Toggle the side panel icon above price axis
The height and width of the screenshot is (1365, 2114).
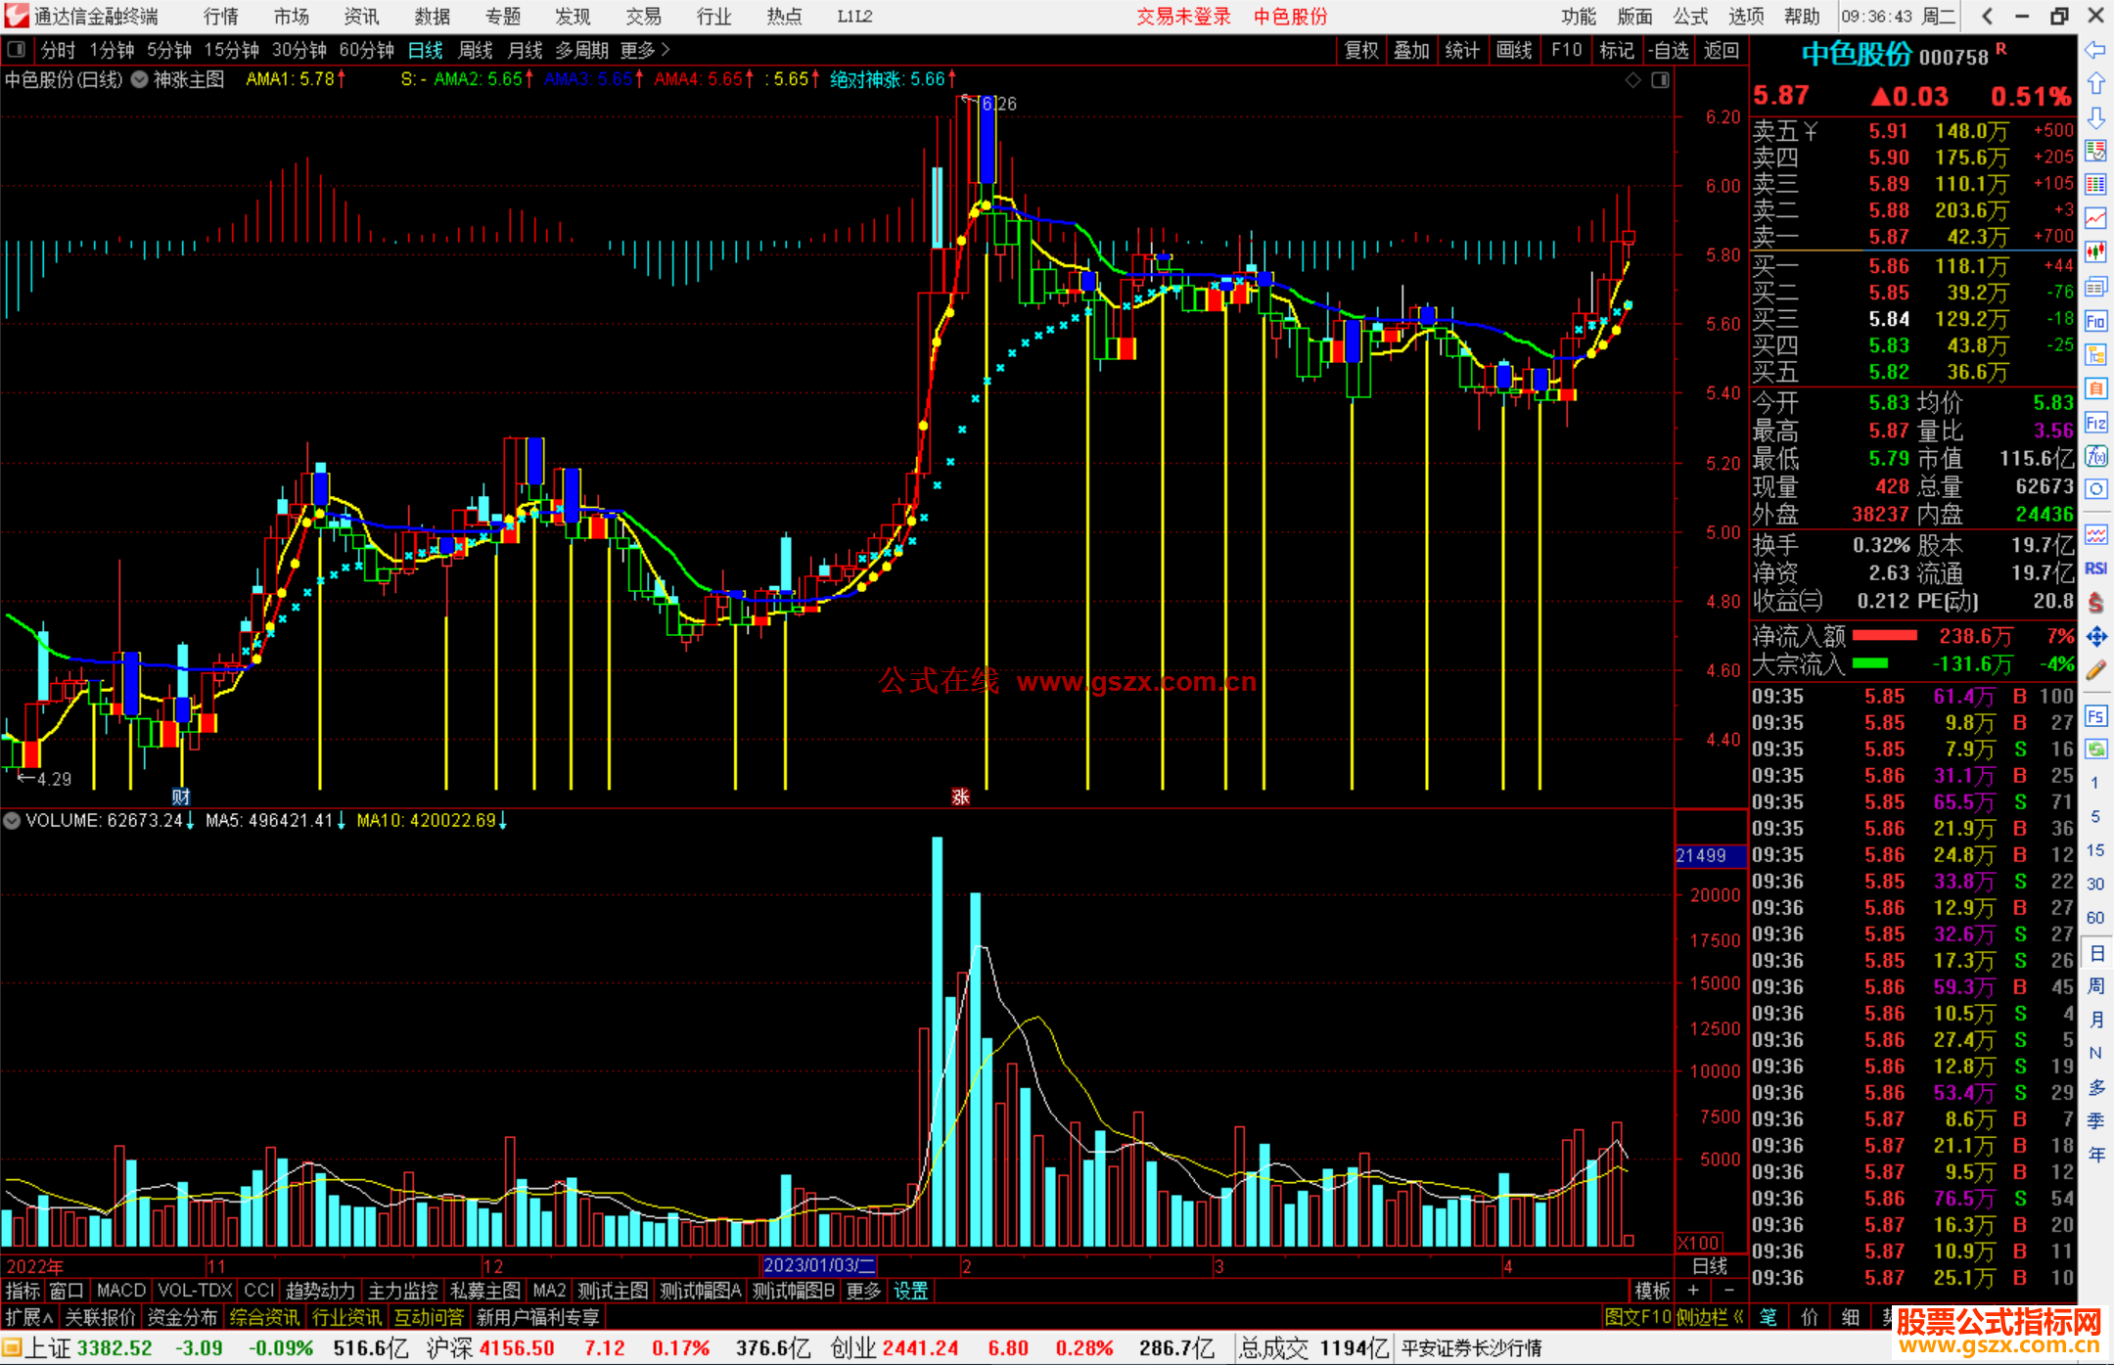pyautogui.click(x=1660, y=80)
